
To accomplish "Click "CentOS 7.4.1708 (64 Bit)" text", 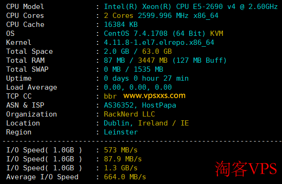I will coord(154,33).
